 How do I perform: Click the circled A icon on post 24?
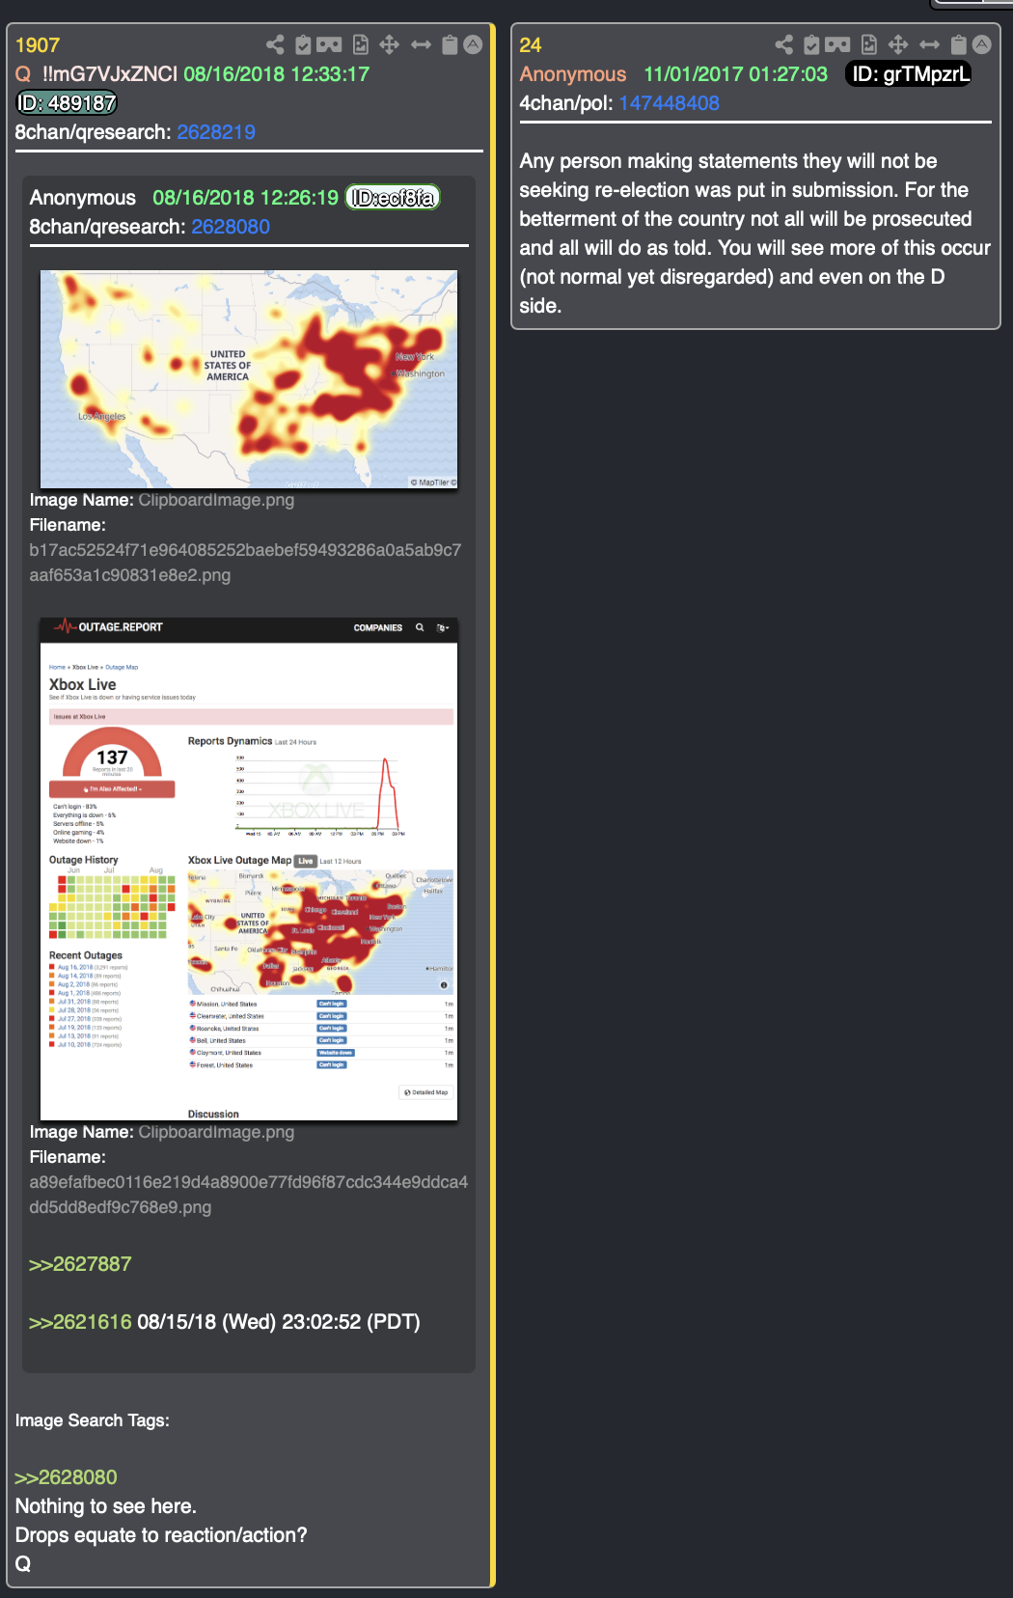click(x=982, y=44)
